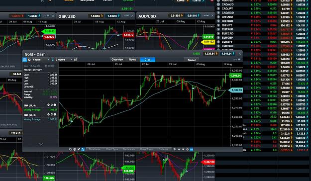311x181 pixels.
Task: Select the pencil draw icon in Gold chart toolbar
Action: pos(79,149)
